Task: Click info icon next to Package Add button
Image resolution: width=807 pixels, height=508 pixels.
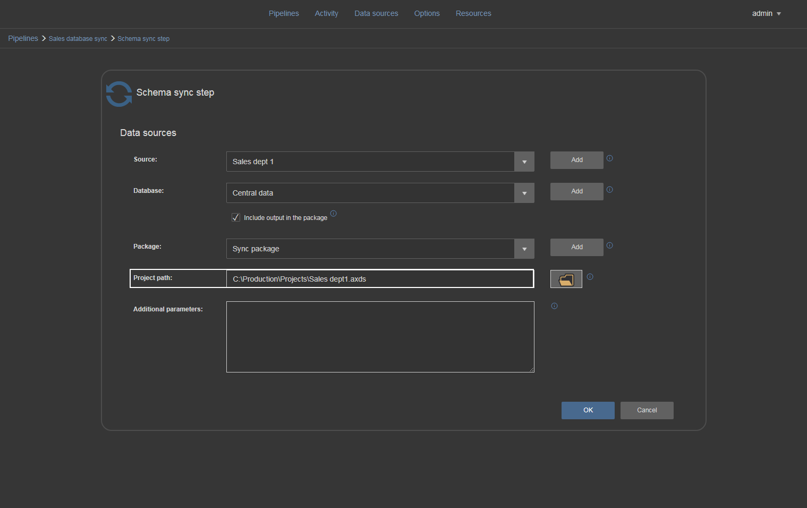Action: pos(609,245)
